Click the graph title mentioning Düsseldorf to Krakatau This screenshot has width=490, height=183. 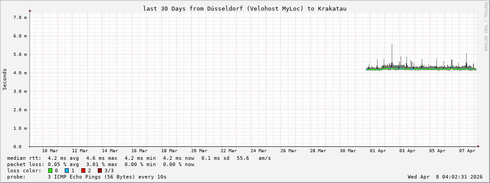click(x=244, y=8)
